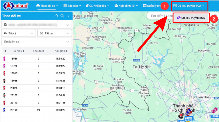219x122 pixels.
Task: Click the refresh icon in Theo dõi xe panel
Action: click(x=56, y=16)
